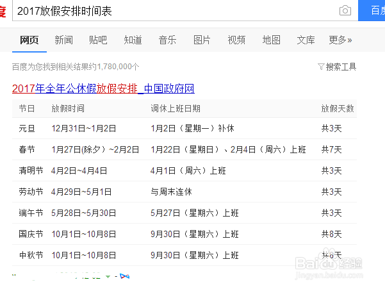Select the 网页 tab
This screenshot has height=289, width=385.
[x=29, y=40]
